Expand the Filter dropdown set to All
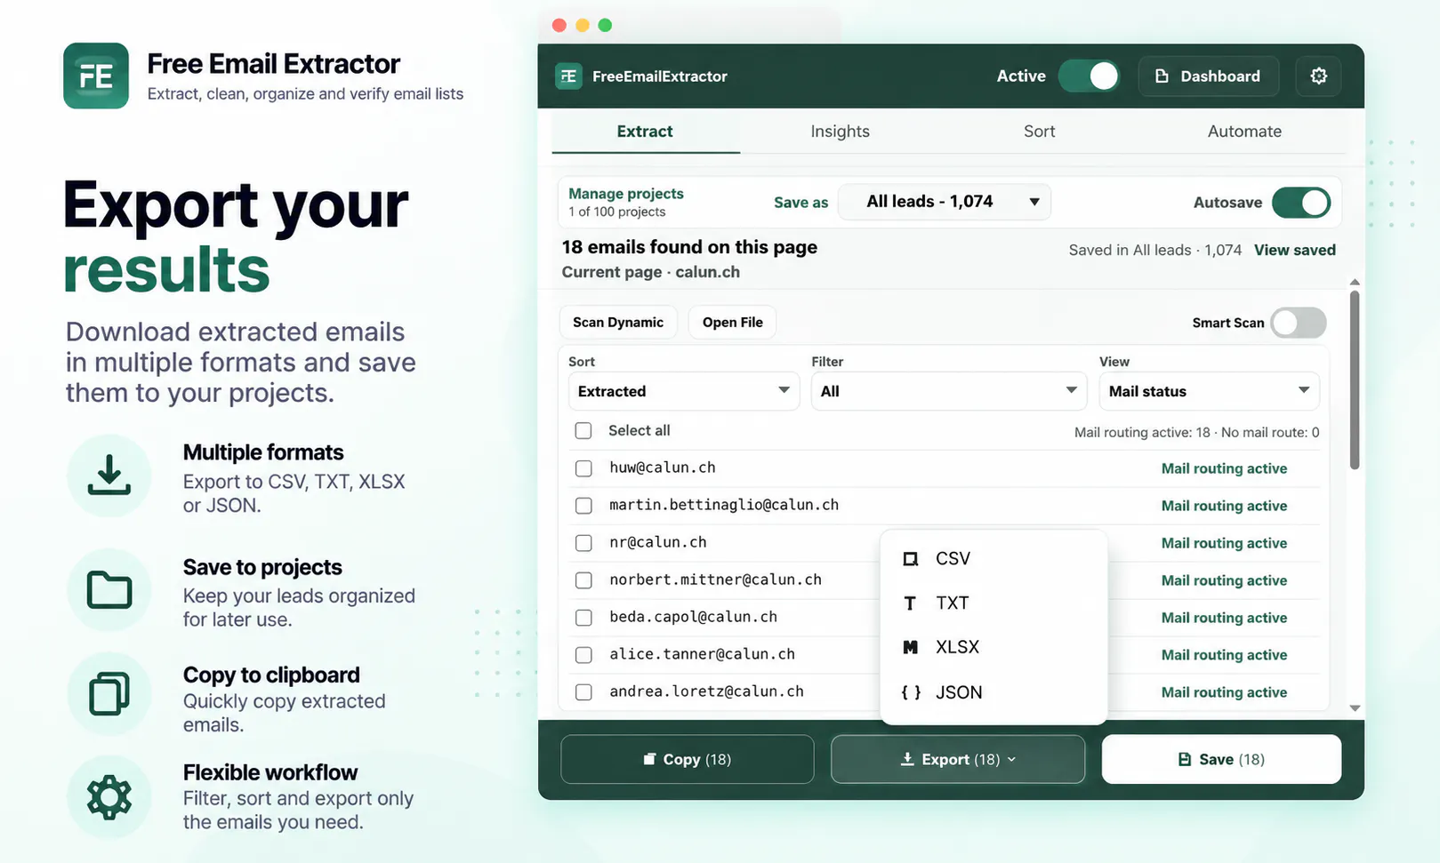 (x=949, y=391)
